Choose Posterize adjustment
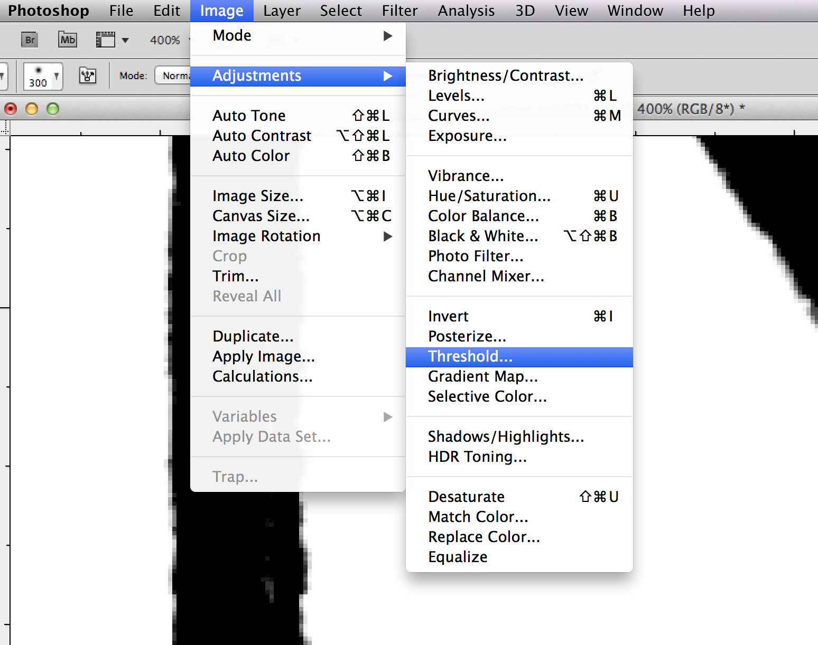The width and height of the screenshot is (818, 645). point(519,336)
